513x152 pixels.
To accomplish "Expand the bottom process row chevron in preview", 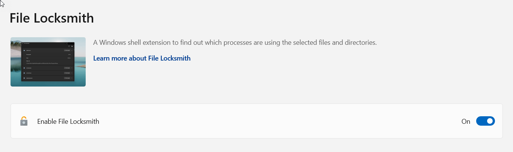I will pos(72,78).
